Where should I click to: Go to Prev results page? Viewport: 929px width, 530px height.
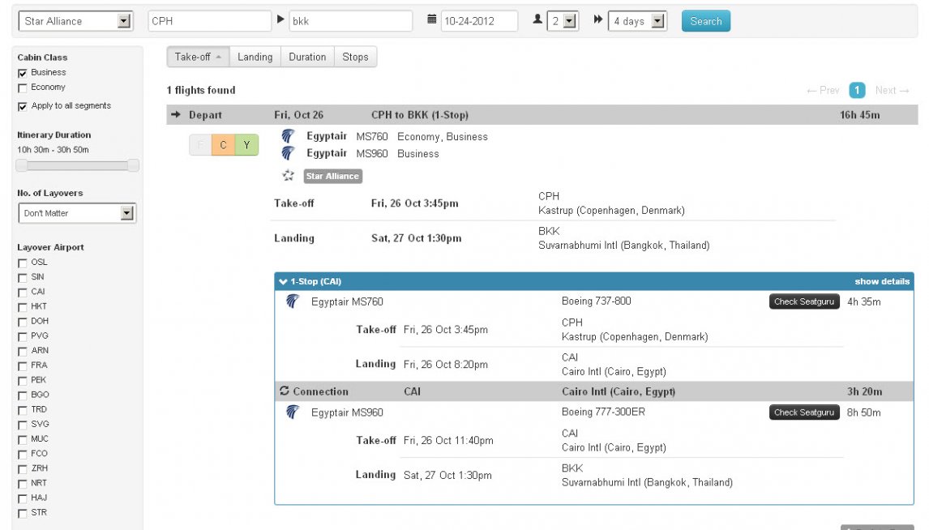point(823,90)
